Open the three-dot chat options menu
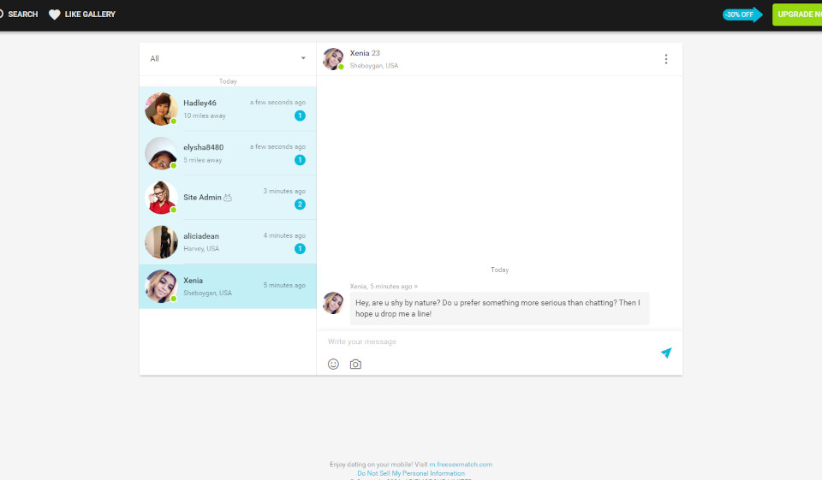This screenshot has height=480, width=822. 666,59
